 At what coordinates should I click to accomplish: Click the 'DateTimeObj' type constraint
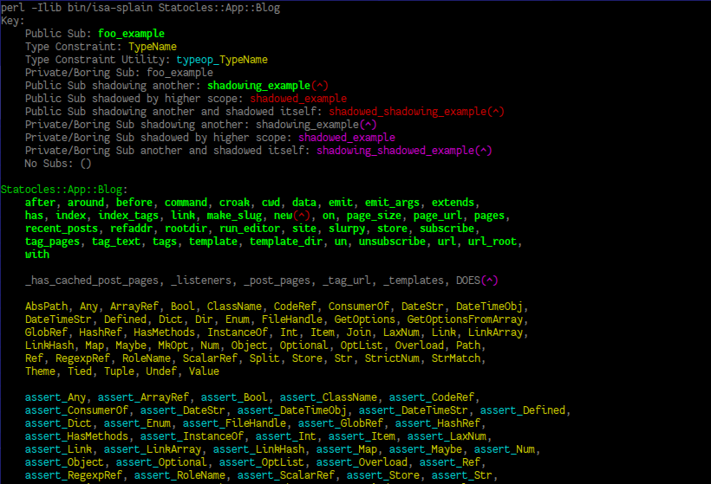pos(489,307)
